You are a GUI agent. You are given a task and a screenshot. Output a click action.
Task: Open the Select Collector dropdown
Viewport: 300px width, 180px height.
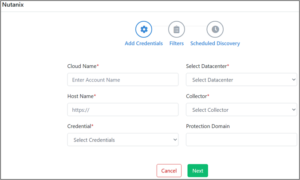point(241,110)
